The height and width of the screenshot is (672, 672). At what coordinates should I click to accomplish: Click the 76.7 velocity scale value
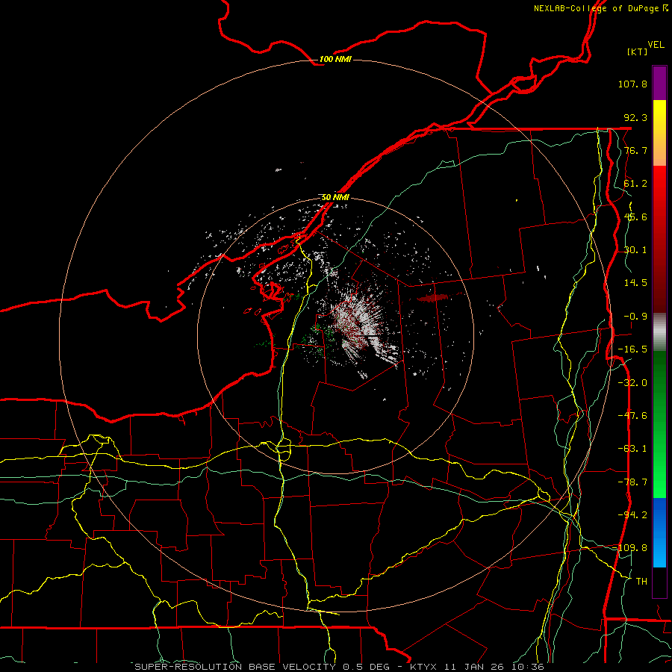pyautogui.click(x=635, y=150)
